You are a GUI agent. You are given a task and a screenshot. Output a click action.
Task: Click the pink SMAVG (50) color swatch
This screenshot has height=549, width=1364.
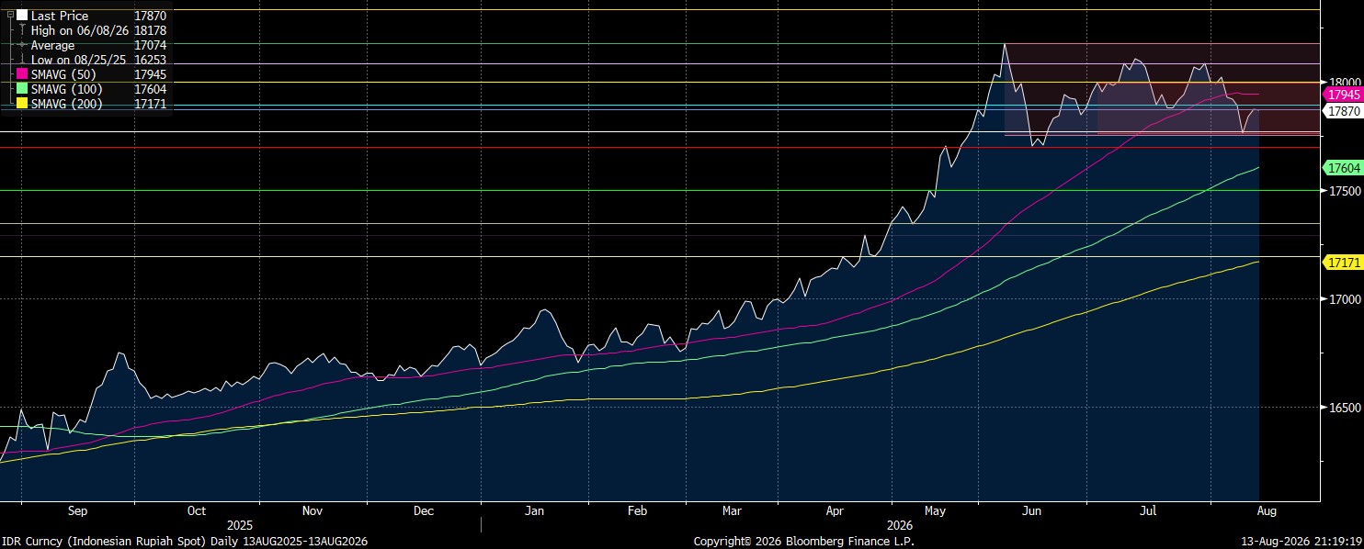22,74
